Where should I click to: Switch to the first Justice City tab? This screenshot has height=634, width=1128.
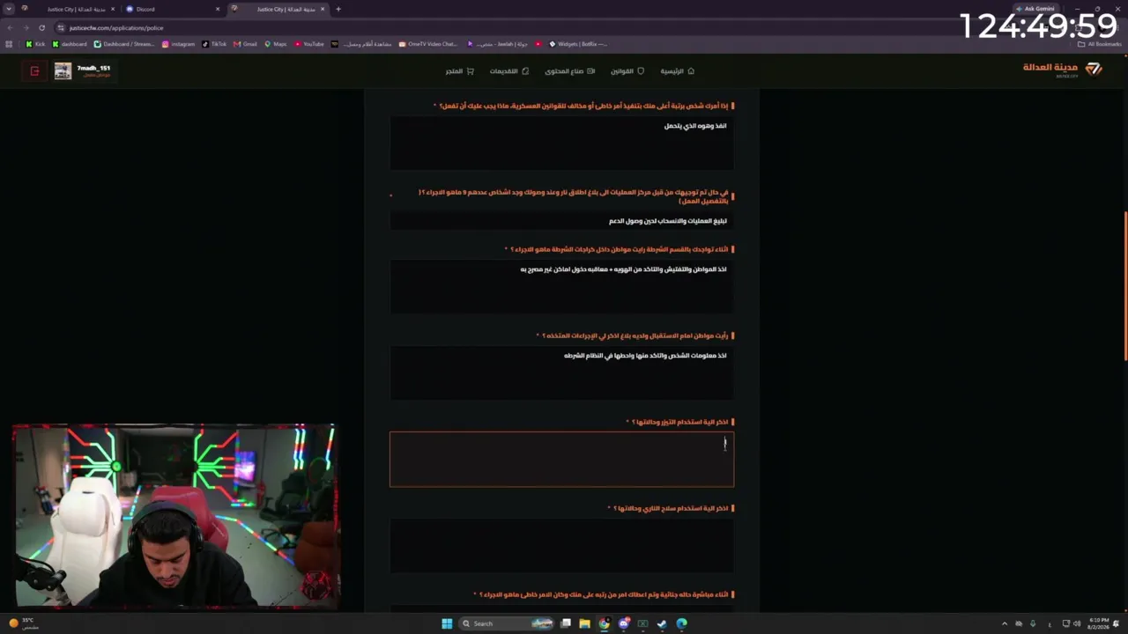[67, 9]
